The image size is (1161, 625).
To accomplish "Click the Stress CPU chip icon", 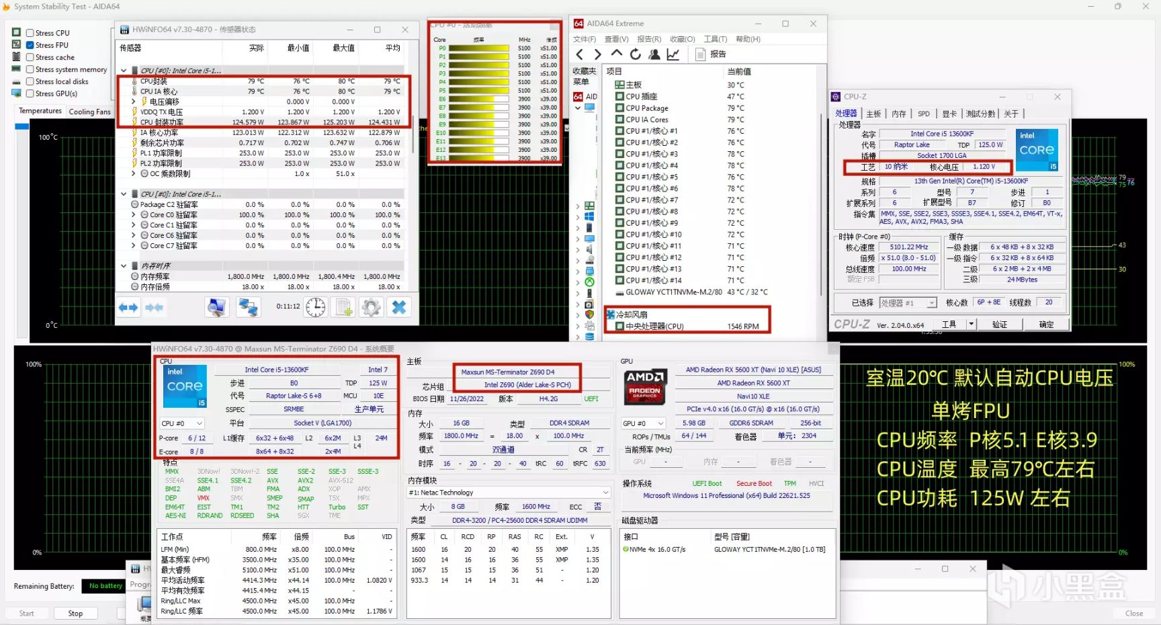I will (x=16, y=32).
